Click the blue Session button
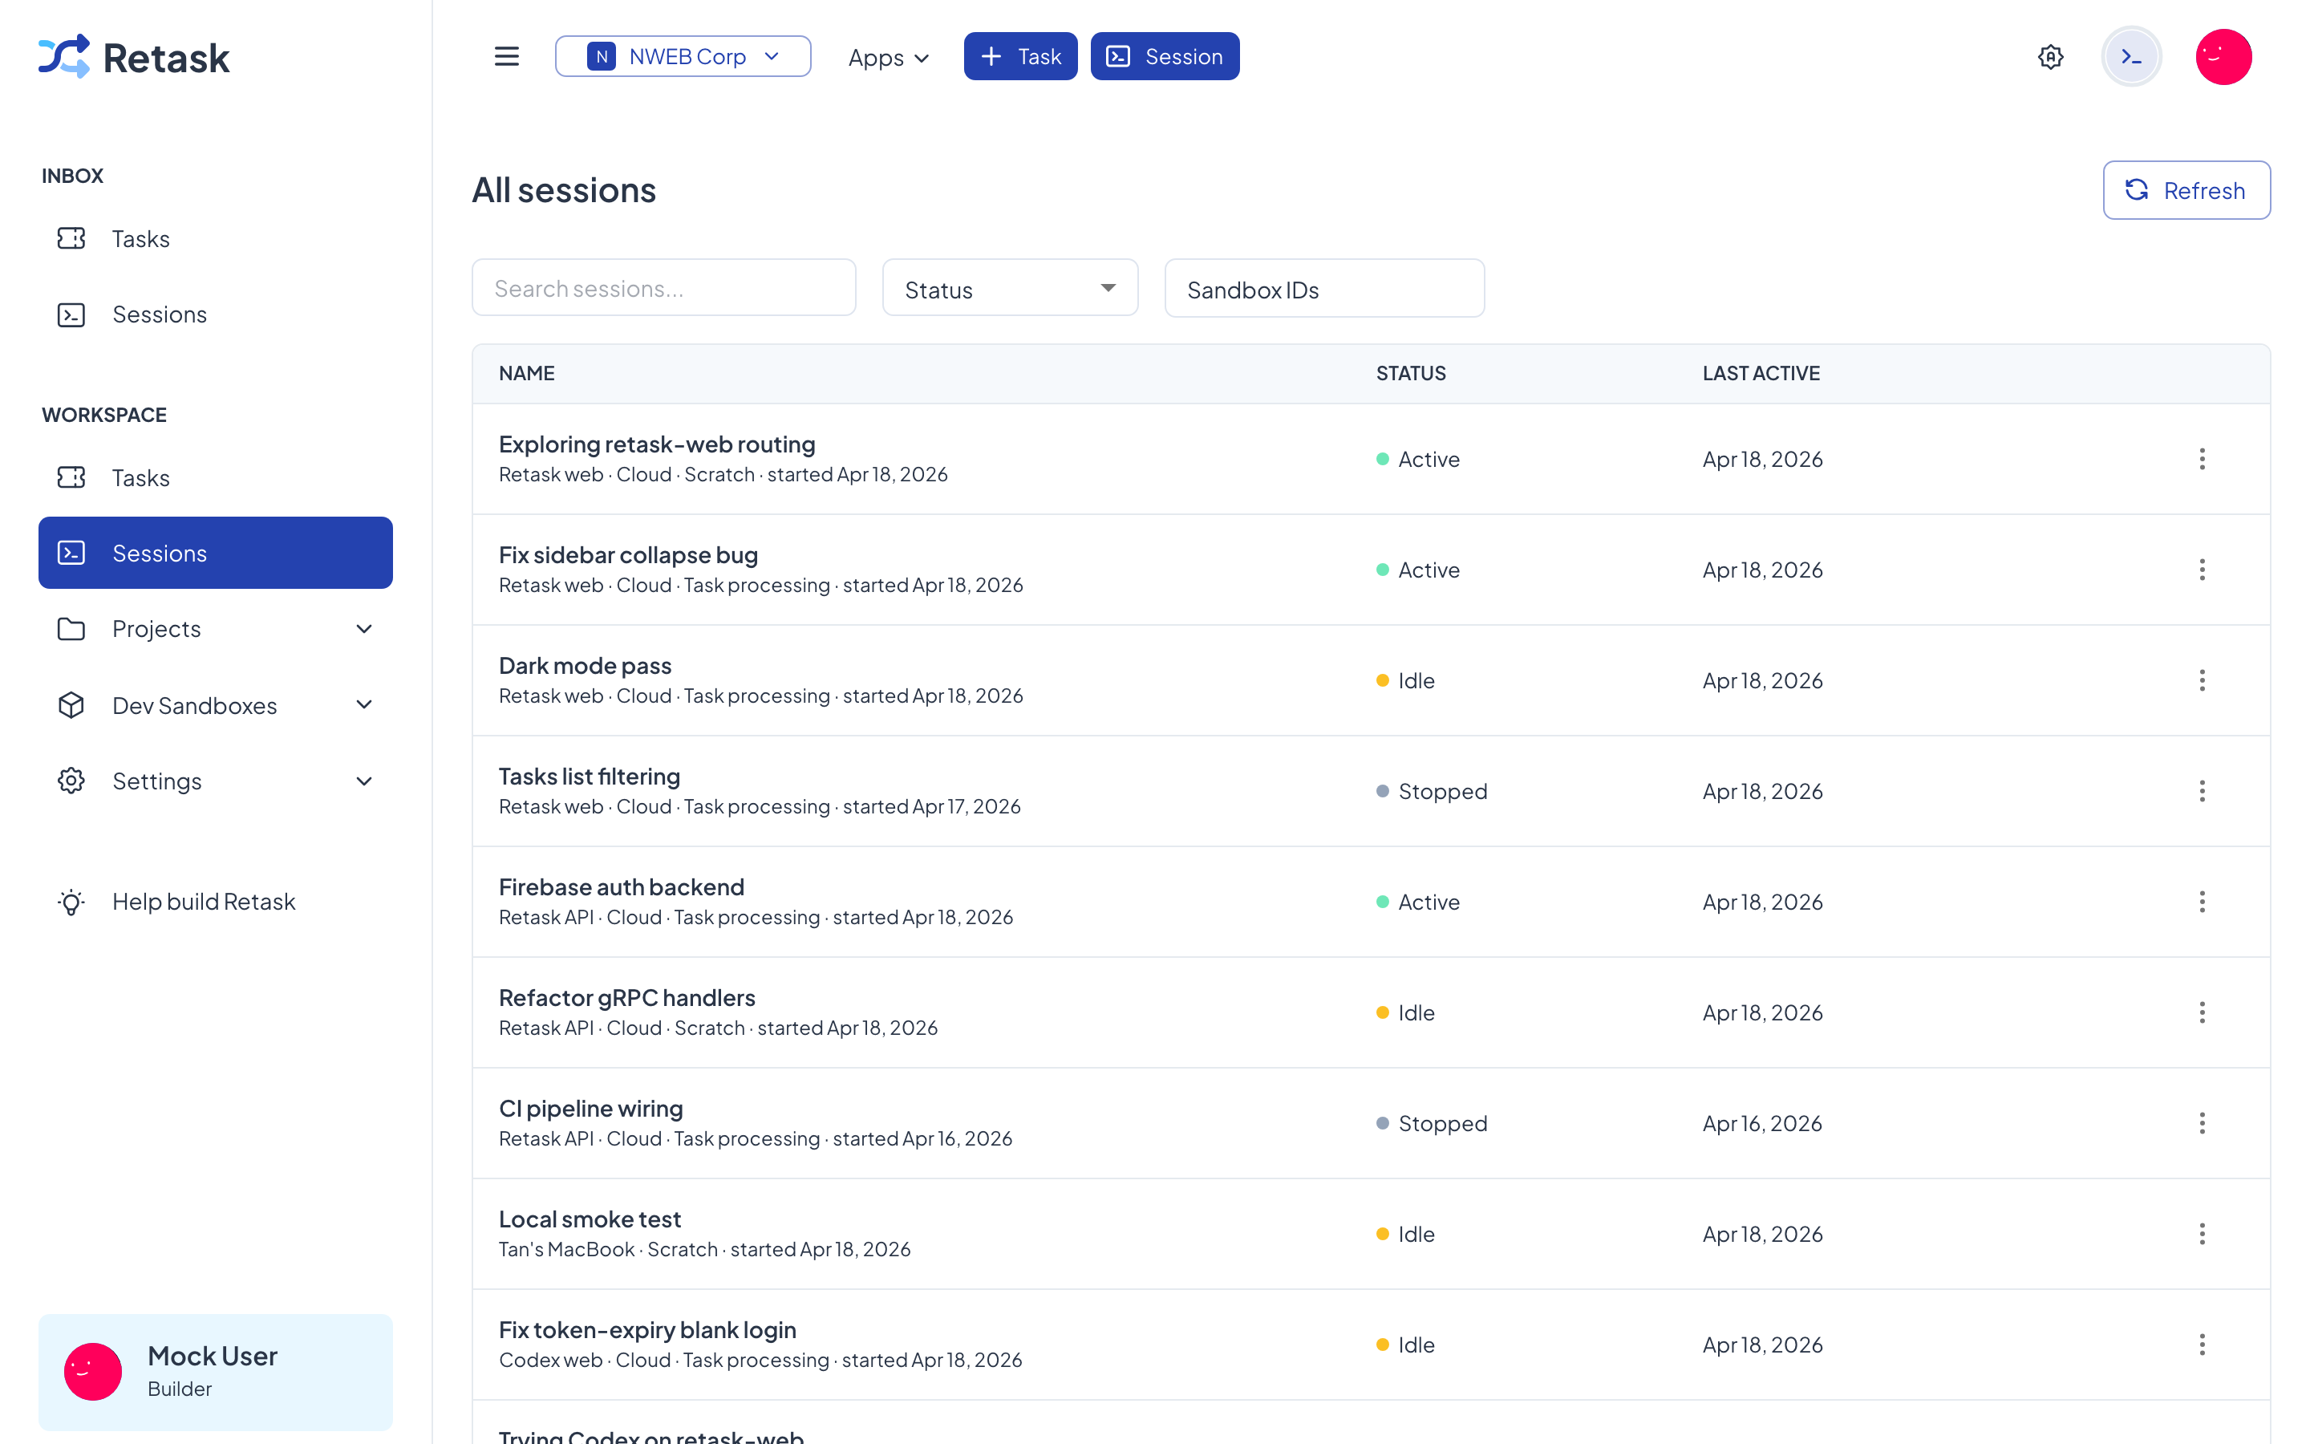2310x1444 pixels. tap(1165, 56)
